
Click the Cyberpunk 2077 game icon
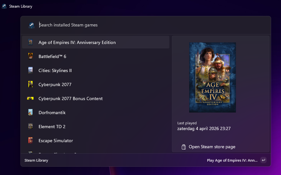coord(31,84)
